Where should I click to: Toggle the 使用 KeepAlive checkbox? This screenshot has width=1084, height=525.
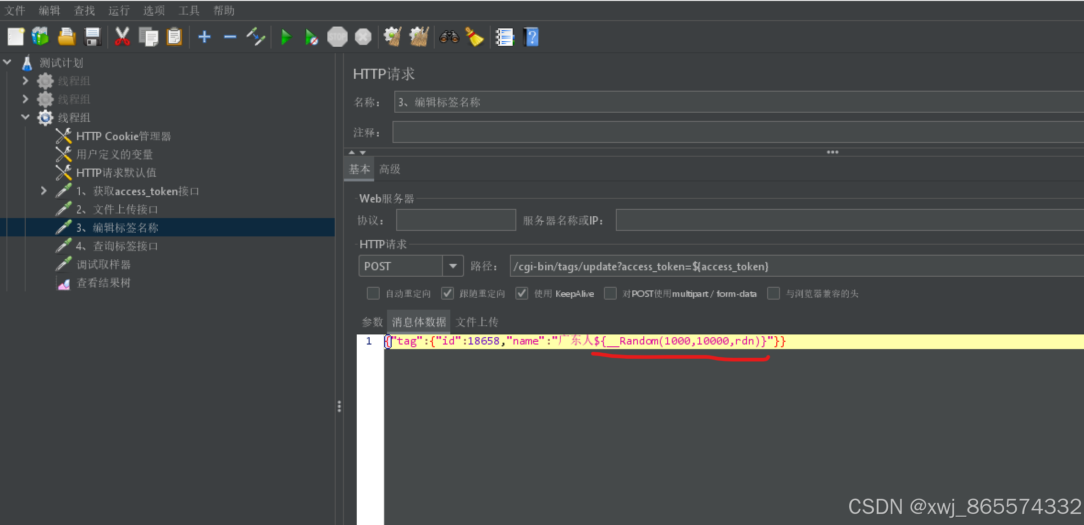(522, 293)
